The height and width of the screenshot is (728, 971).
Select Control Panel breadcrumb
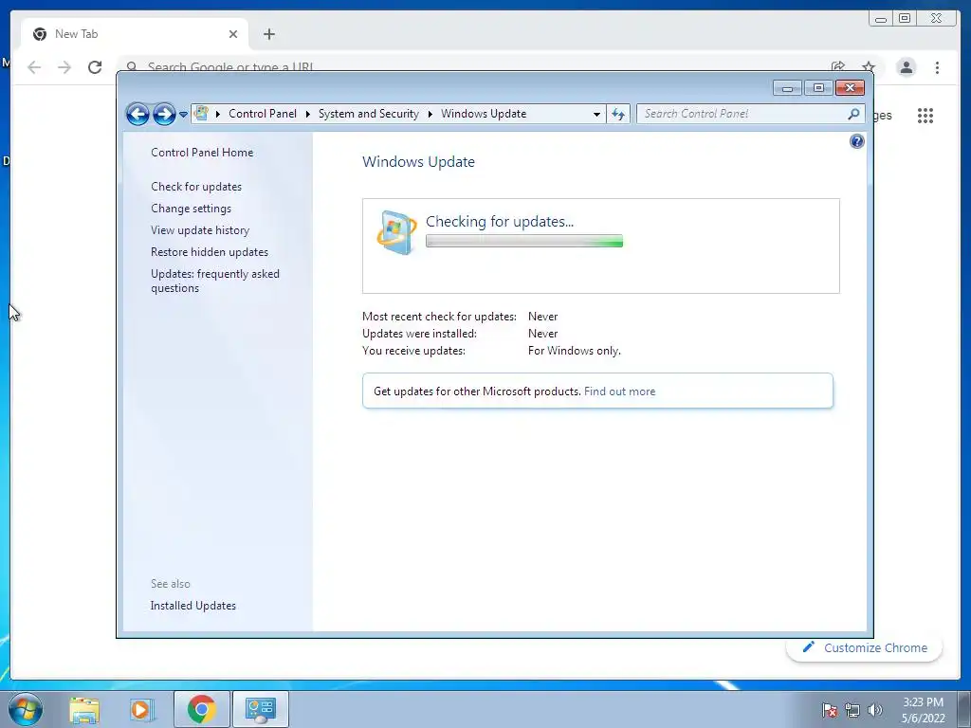263,114
